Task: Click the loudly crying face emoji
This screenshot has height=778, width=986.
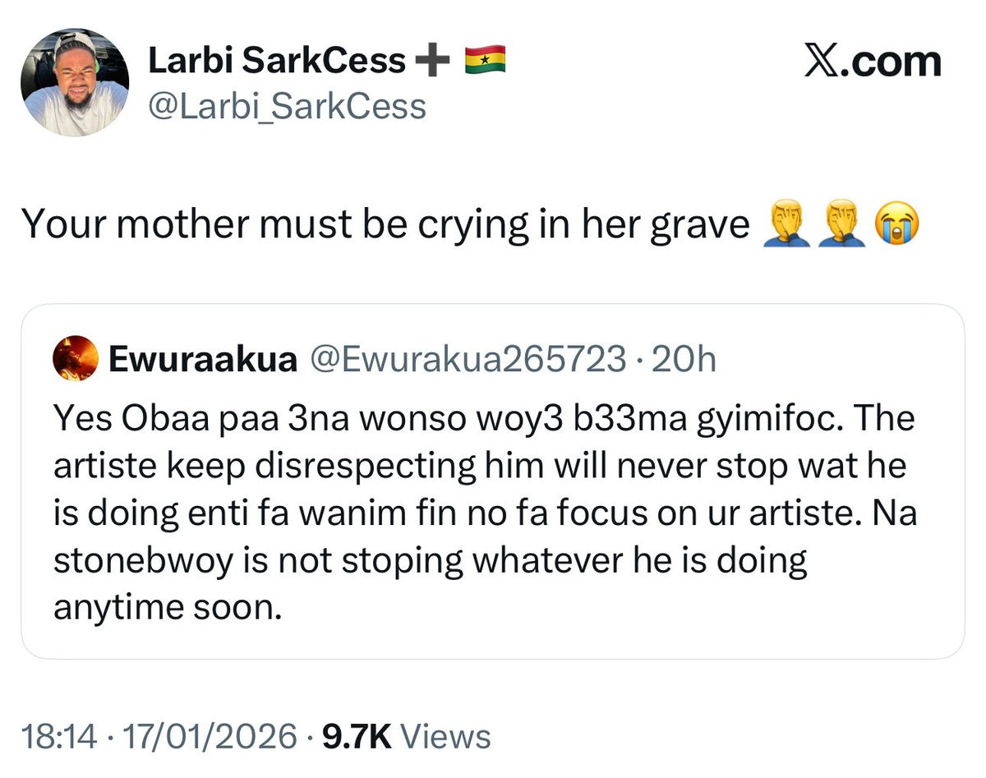Action: click(x=896, y=224)
